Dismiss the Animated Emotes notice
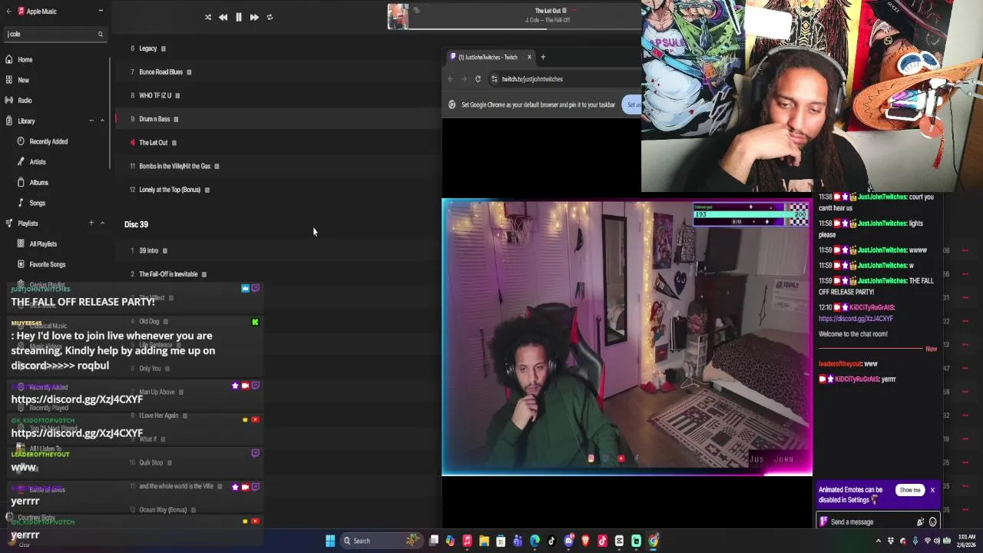Image resolution: width=983 pixels, height=553 pixels. coord(932,490)
